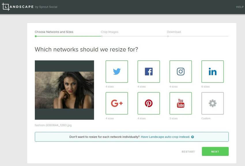Click the '4 sizes' label under Pinterest
The image size is (245, 166).
[142, 118]
